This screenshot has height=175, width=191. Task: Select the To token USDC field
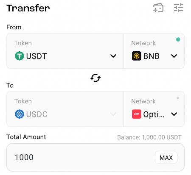(65, 109)
